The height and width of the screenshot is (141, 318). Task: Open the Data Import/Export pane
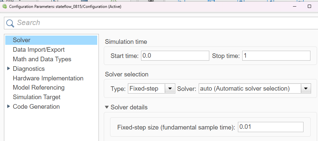pos(39,50)
